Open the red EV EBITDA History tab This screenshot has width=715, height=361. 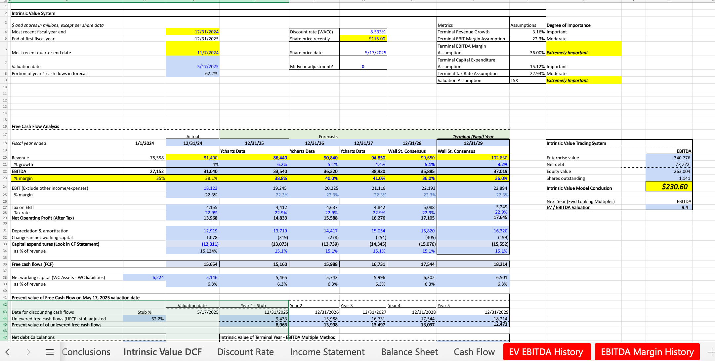[546, 352]
